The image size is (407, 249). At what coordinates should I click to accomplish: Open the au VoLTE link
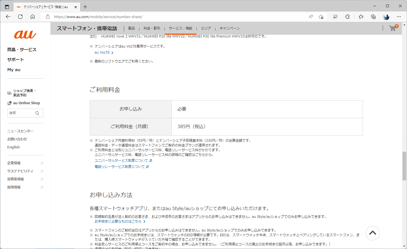tap(102, 52)
